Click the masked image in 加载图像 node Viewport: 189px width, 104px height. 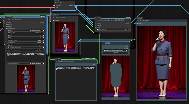tap(116, 76)
